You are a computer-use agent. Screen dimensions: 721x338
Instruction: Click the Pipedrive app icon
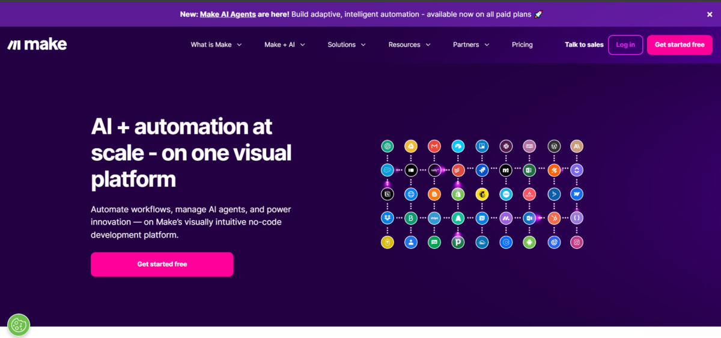click(x=458, y=242)
